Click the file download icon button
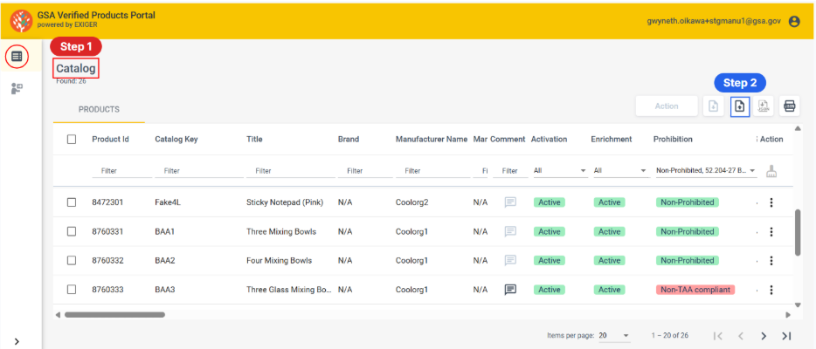Image resolution: width=816 pixels, height=349 pixels. coord(714,106)
